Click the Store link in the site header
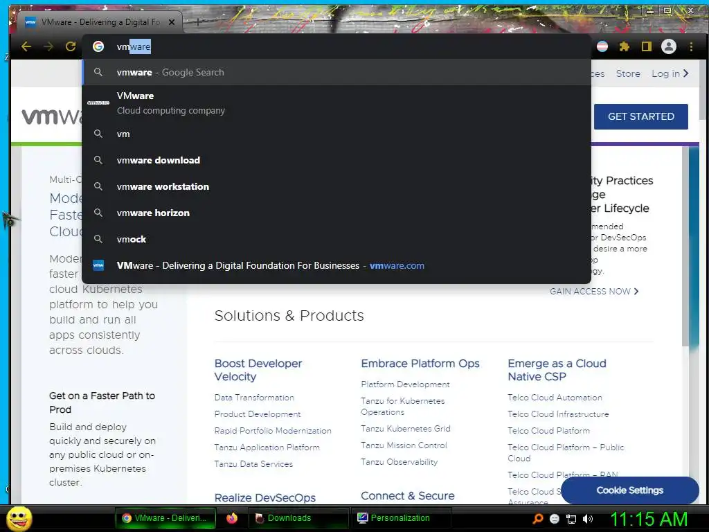Viewport: 709px width, 532px height. [627, 73]
